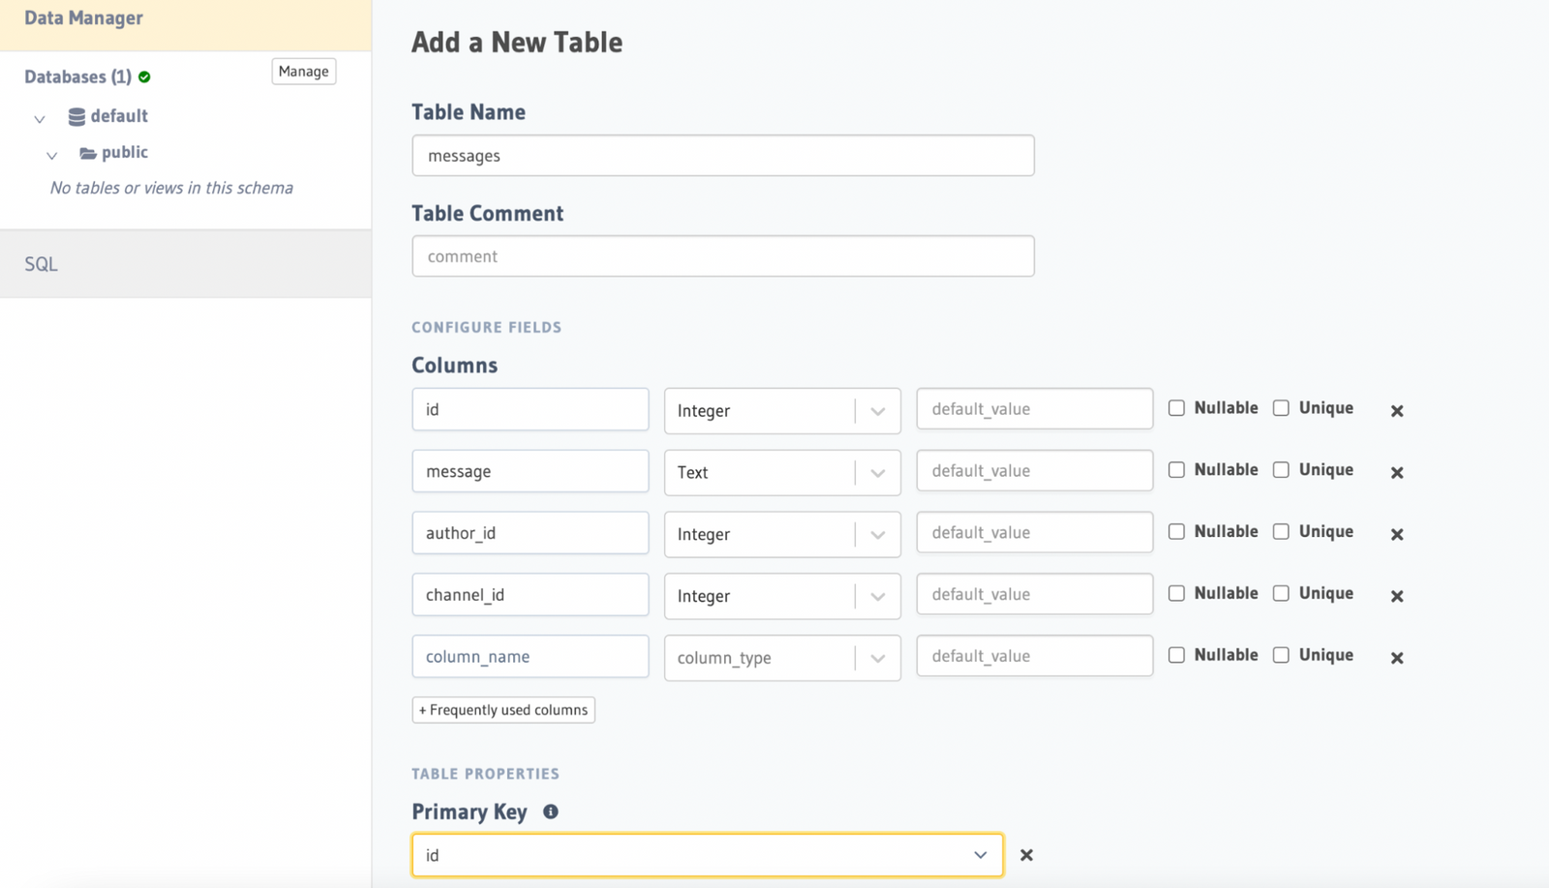
Task: Collapse the "default" database tree
Action: (x=39, y=118)
